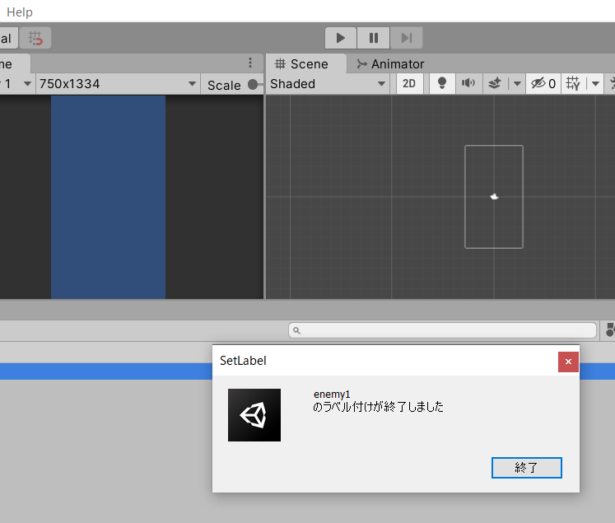
Task: Toggle scene audio speaker icon
Action: pos(468,83)
